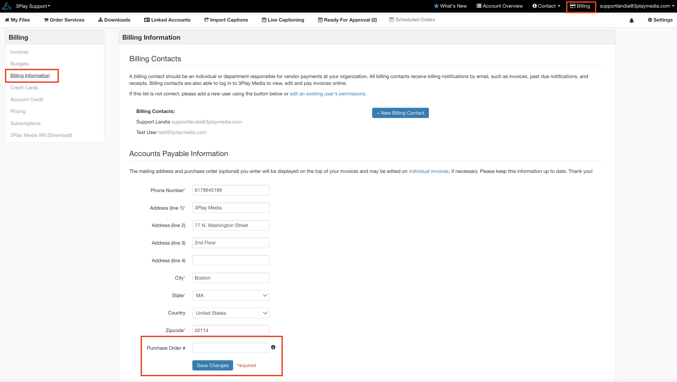Open the 3Play Support account dropdown
The height and width of the screenshot is (382, 677).
click(33, 6)
